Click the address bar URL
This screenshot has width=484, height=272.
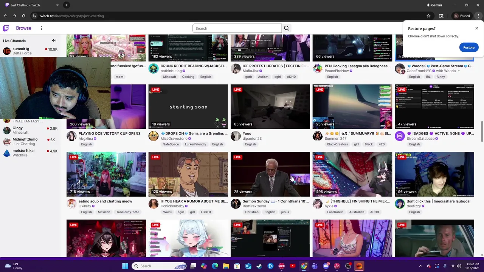pos(71,16)
